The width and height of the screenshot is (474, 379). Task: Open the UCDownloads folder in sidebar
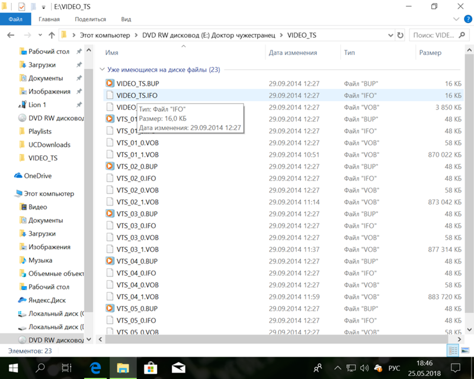point(49,144)
